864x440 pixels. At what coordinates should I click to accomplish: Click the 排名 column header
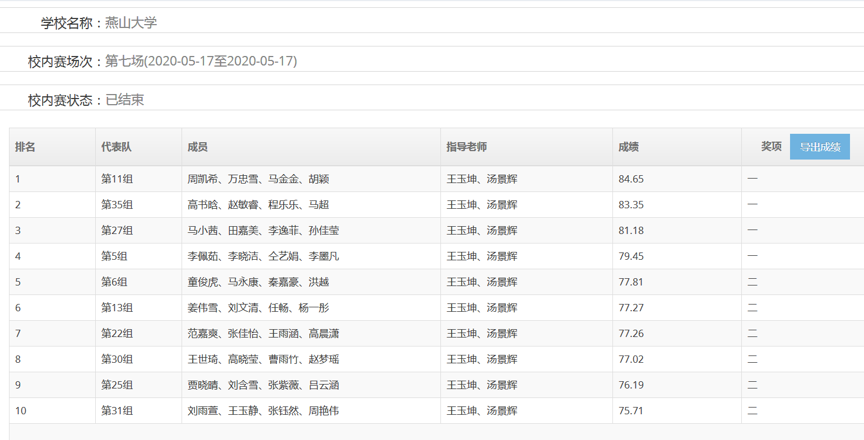(x=25, y=147)
